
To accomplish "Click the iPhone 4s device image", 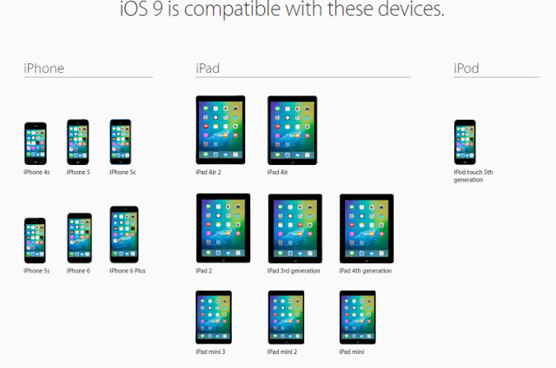I will pos(36,143).
